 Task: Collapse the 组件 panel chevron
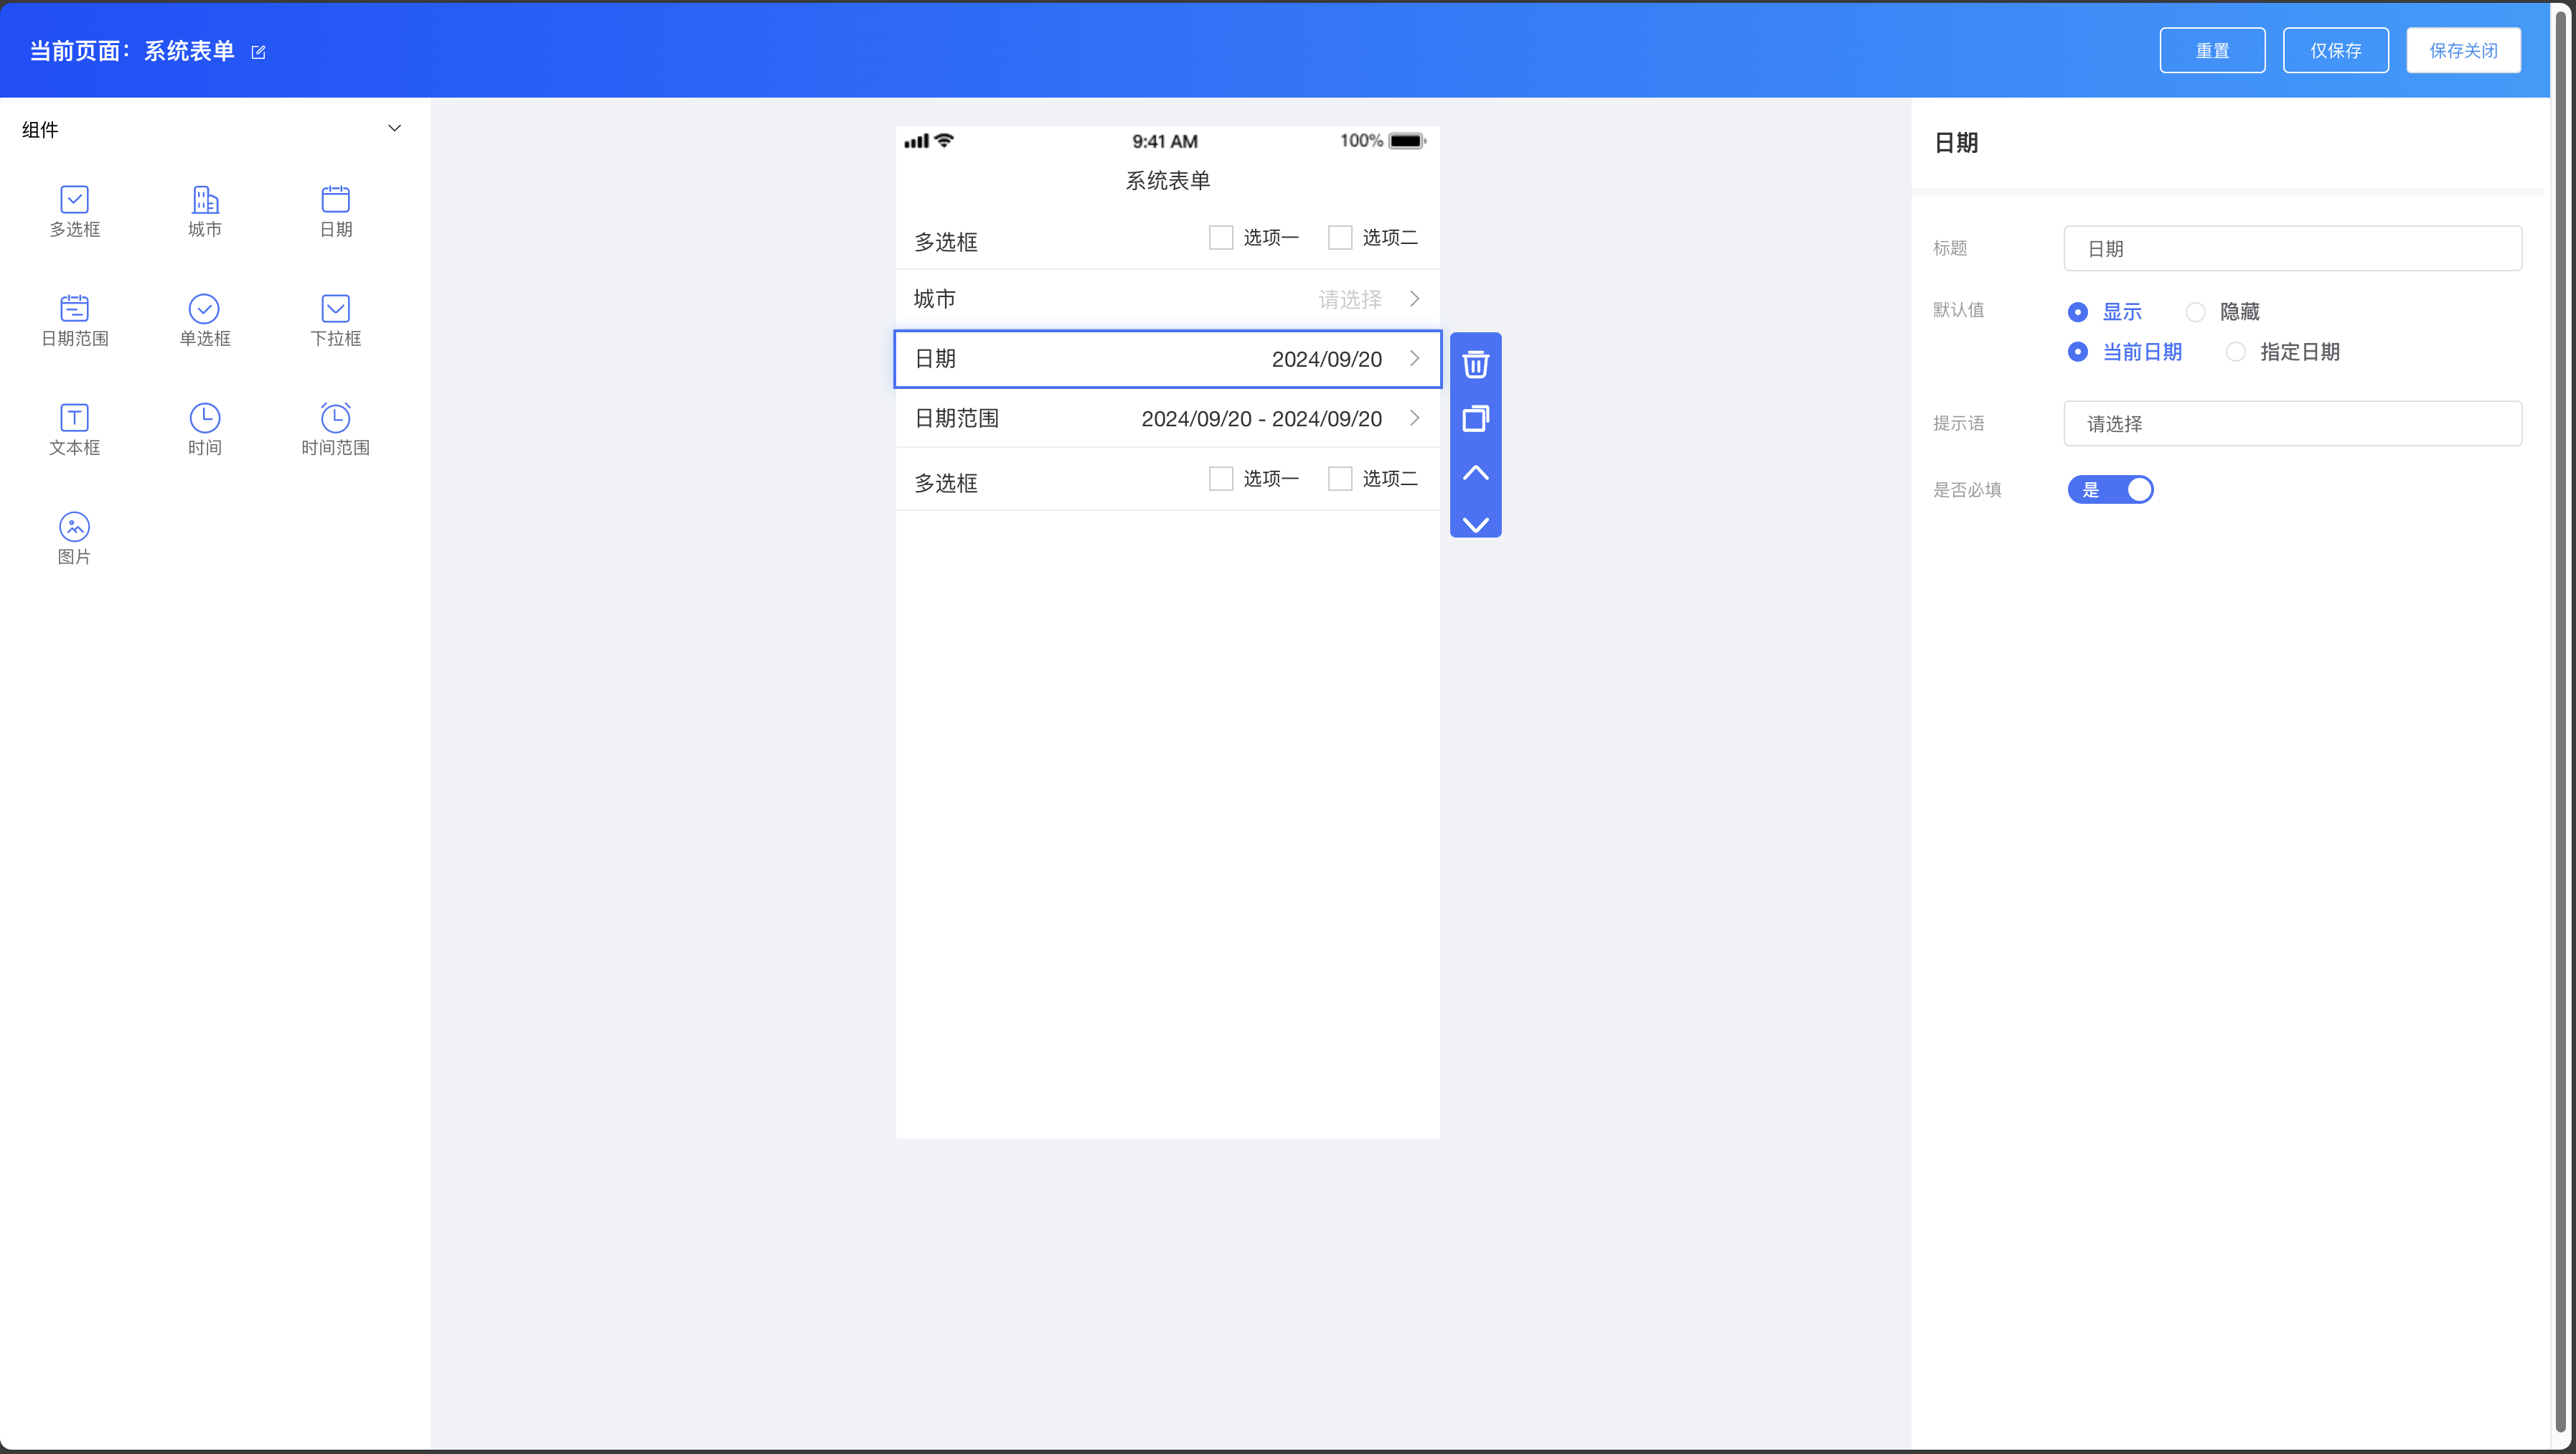[x=394, y=128]
